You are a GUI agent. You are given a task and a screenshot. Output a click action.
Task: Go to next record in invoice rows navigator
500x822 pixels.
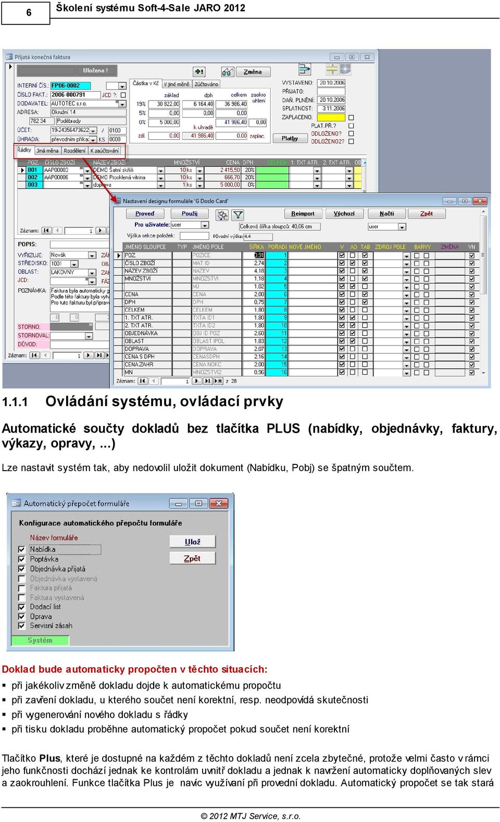point(101,230)
